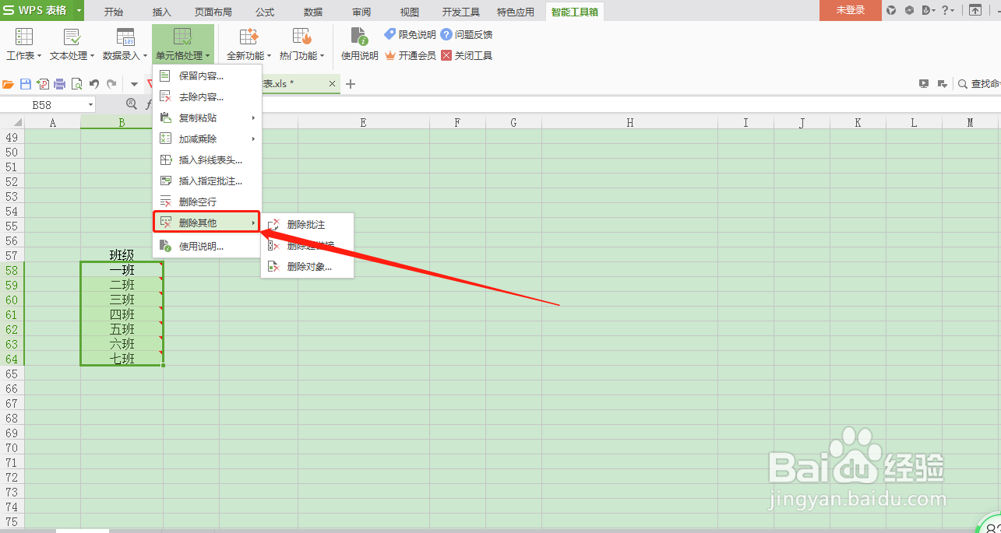1001x533 pixels.
Task: Switch to the 数据 ribbon tab
Action: [x=313, y=12]
